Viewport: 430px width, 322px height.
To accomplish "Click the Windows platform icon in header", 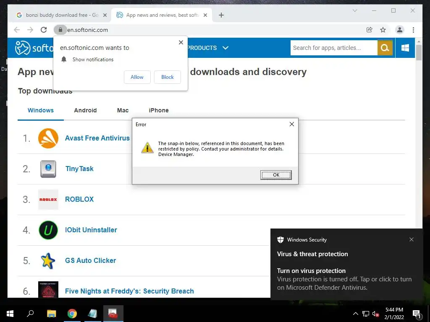I will click(x=405, y=48).
